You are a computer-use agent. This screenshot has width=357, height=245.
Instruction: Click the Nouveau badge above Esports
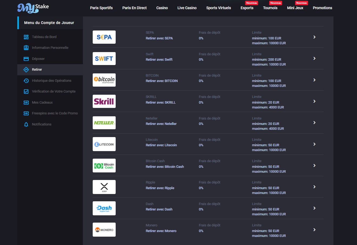[x=252, y=3]
